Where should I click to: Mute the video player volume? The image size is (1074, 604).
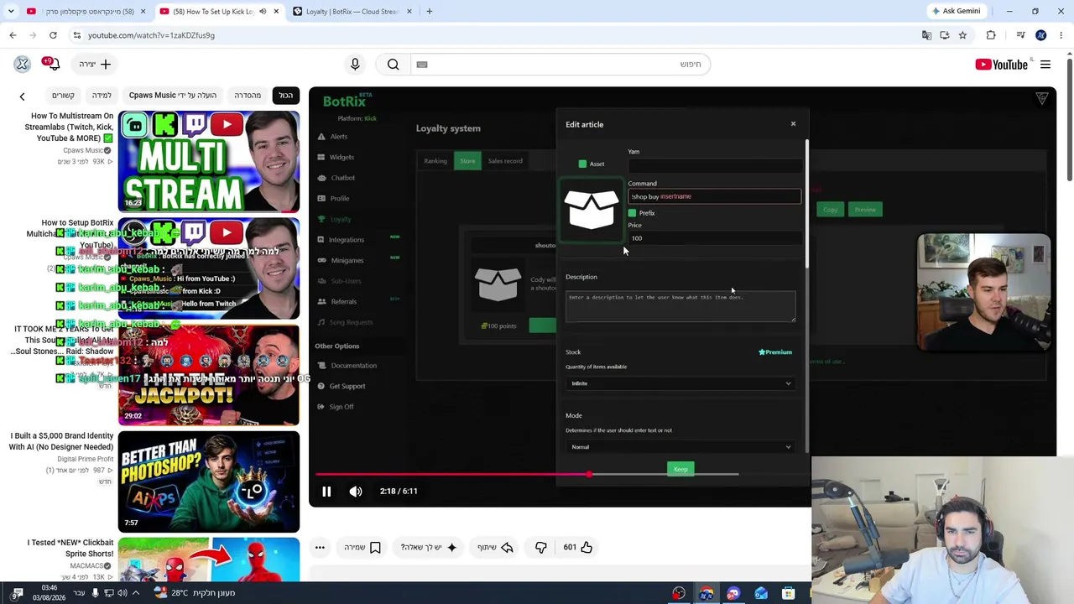pos(356,492)
